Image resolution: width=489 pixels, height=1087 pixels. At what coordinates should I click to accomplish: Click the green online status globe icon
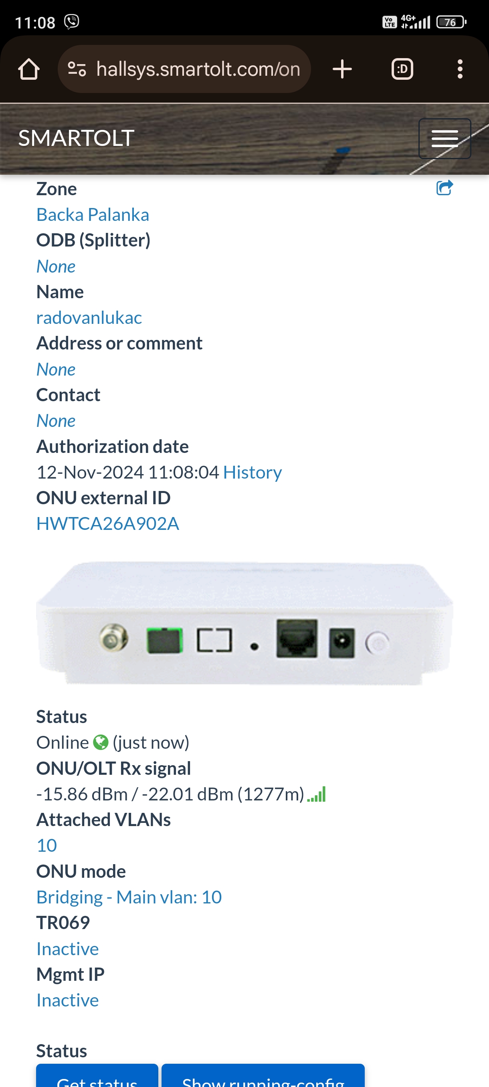[x=101, y=742]
